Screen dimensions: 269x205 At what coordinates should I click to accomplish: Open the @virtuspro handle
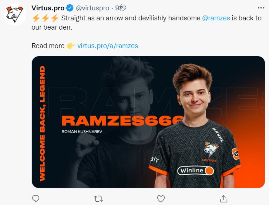click(93, 8)
